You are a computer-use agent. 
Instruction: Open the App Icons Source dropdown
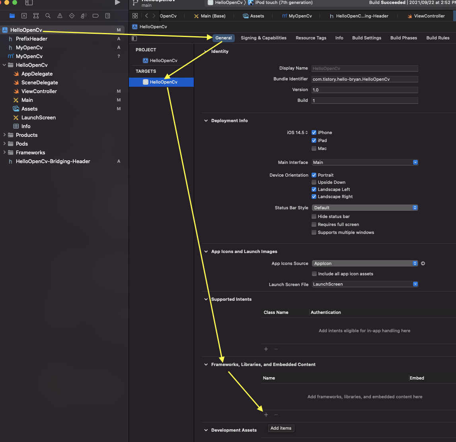(365, 263)
